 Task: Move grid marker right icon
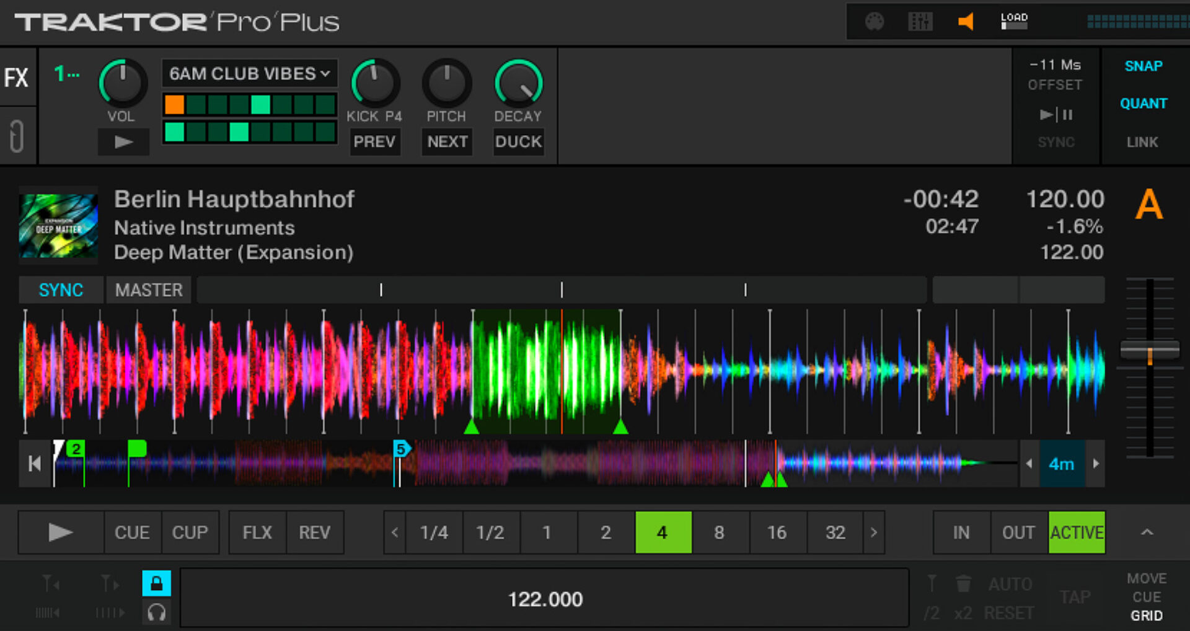(110, 583)
